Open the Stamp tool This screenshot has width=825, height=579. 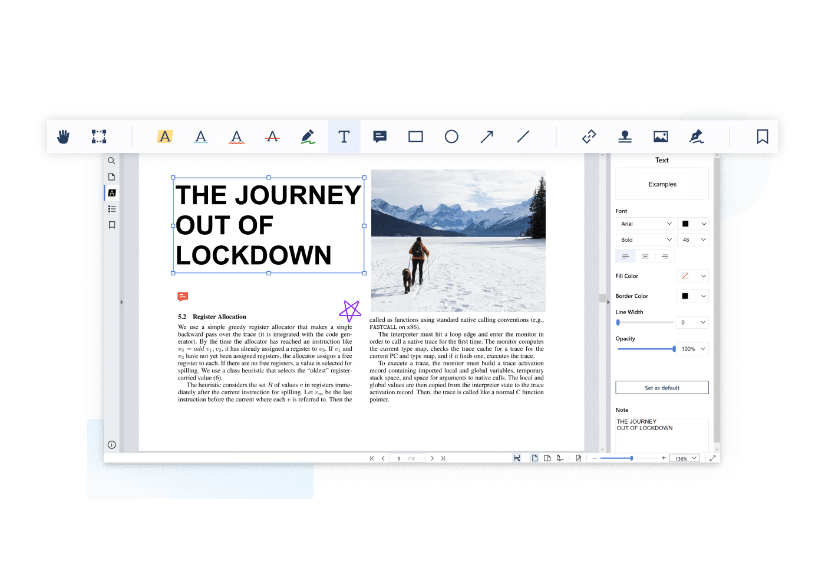(x=625, y=137)
